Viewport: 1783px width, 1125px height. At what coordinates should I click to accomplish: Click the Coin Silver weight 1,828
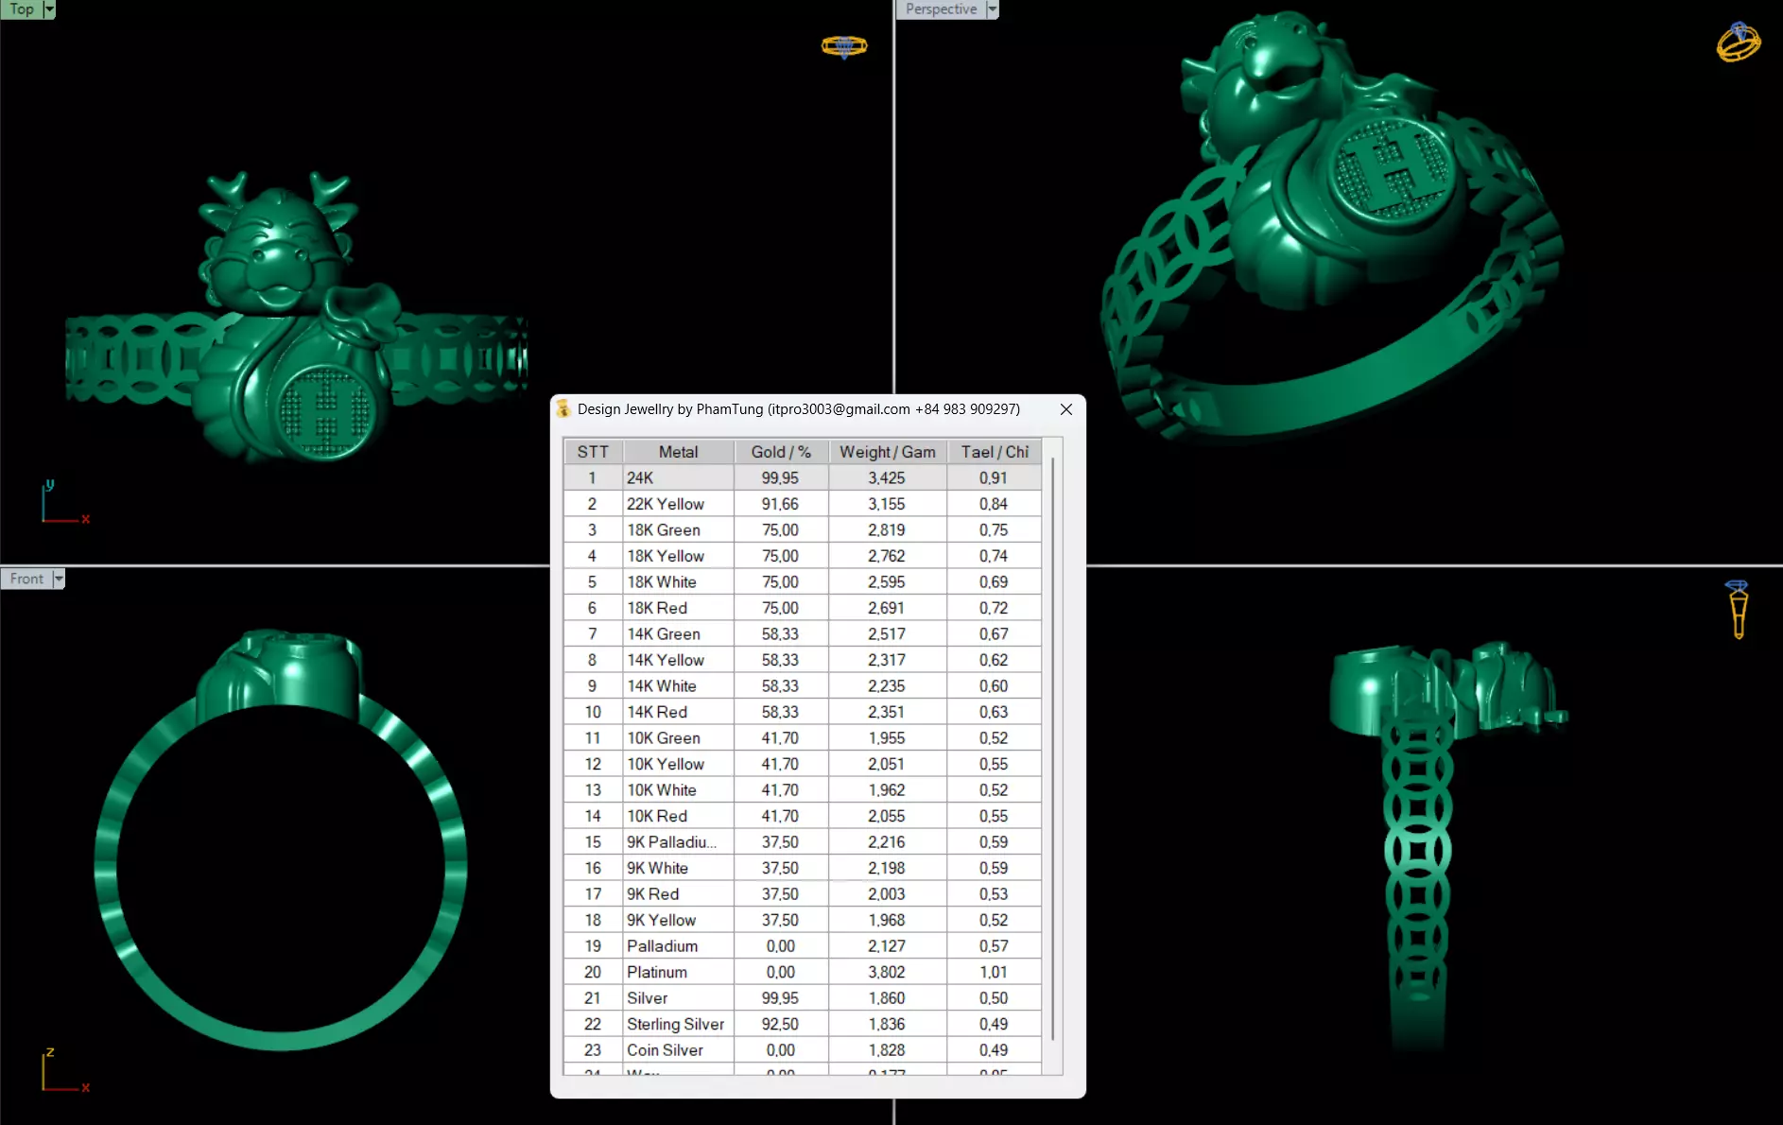click(x=887, y=1050)
